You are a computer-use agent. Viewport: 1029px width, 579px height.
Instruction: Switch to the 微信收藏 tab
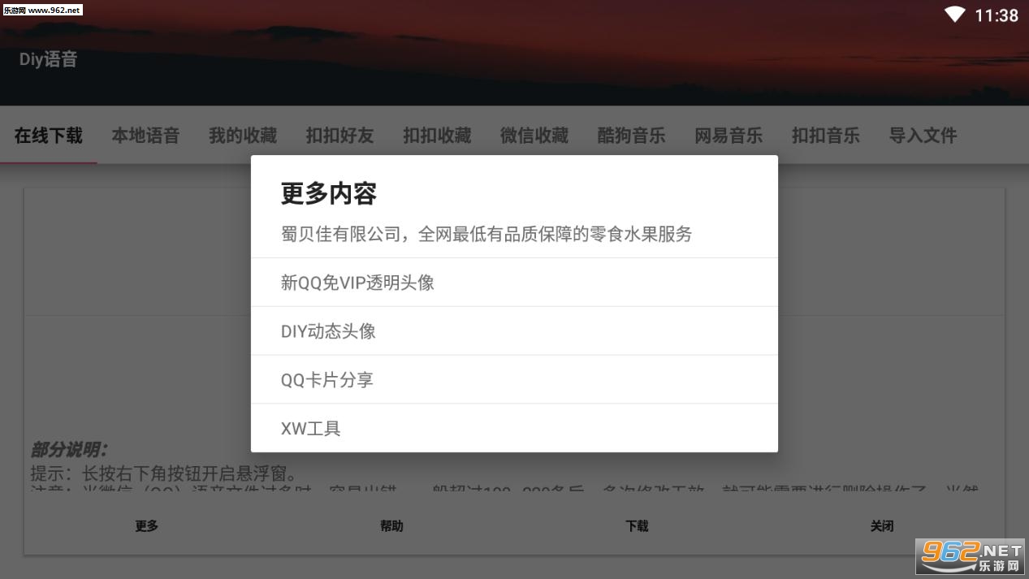click(534, 135)
